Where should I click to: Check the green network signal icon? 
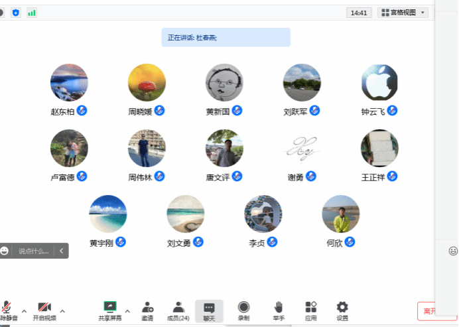point(32,13)
